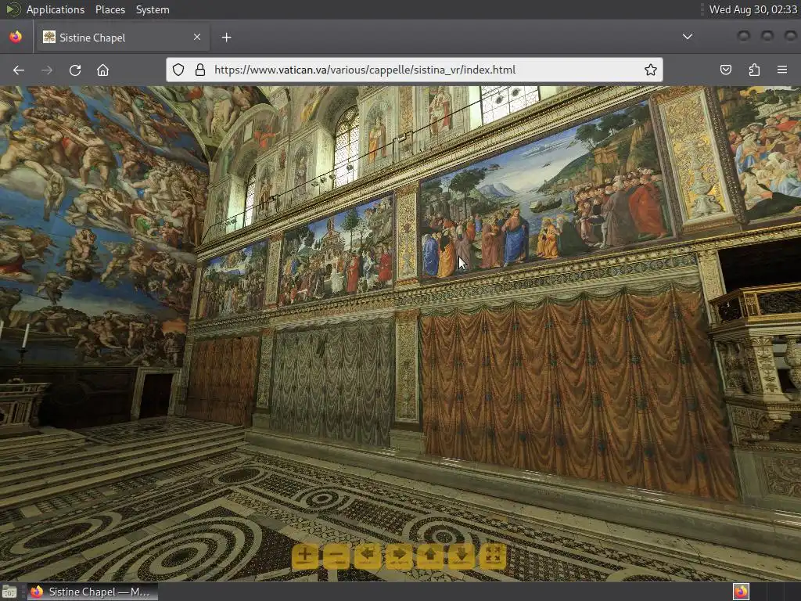The height and width of the screenshot is (601, 801).
Task: Click the Sistine Chapel taskbar window button
Action: click(x=92, y=592)
